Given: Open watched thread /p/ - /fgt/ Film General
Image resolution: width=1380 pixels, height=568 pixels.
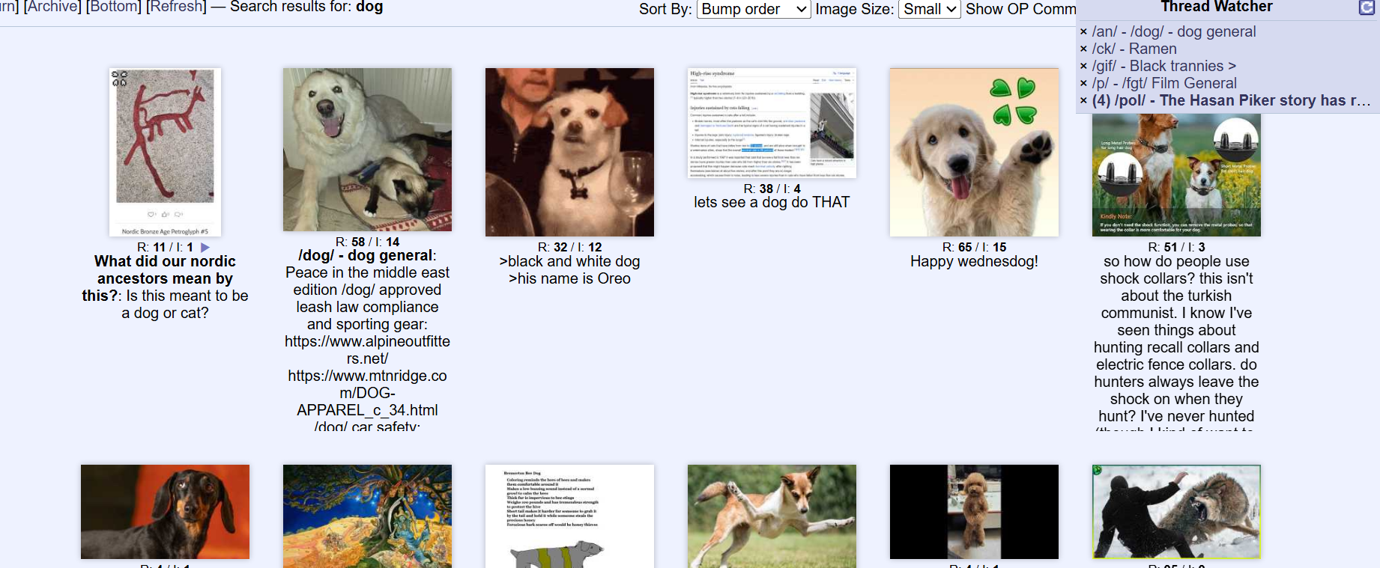Looking at the screenshot, I should pyautogui.click(x=1164, y=83).
